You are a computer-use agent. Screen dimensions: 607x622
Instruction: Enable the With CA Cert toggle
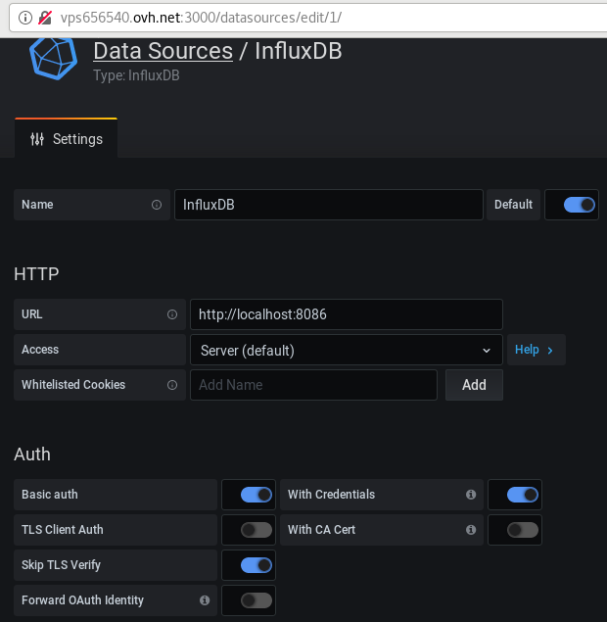[523, 530]
